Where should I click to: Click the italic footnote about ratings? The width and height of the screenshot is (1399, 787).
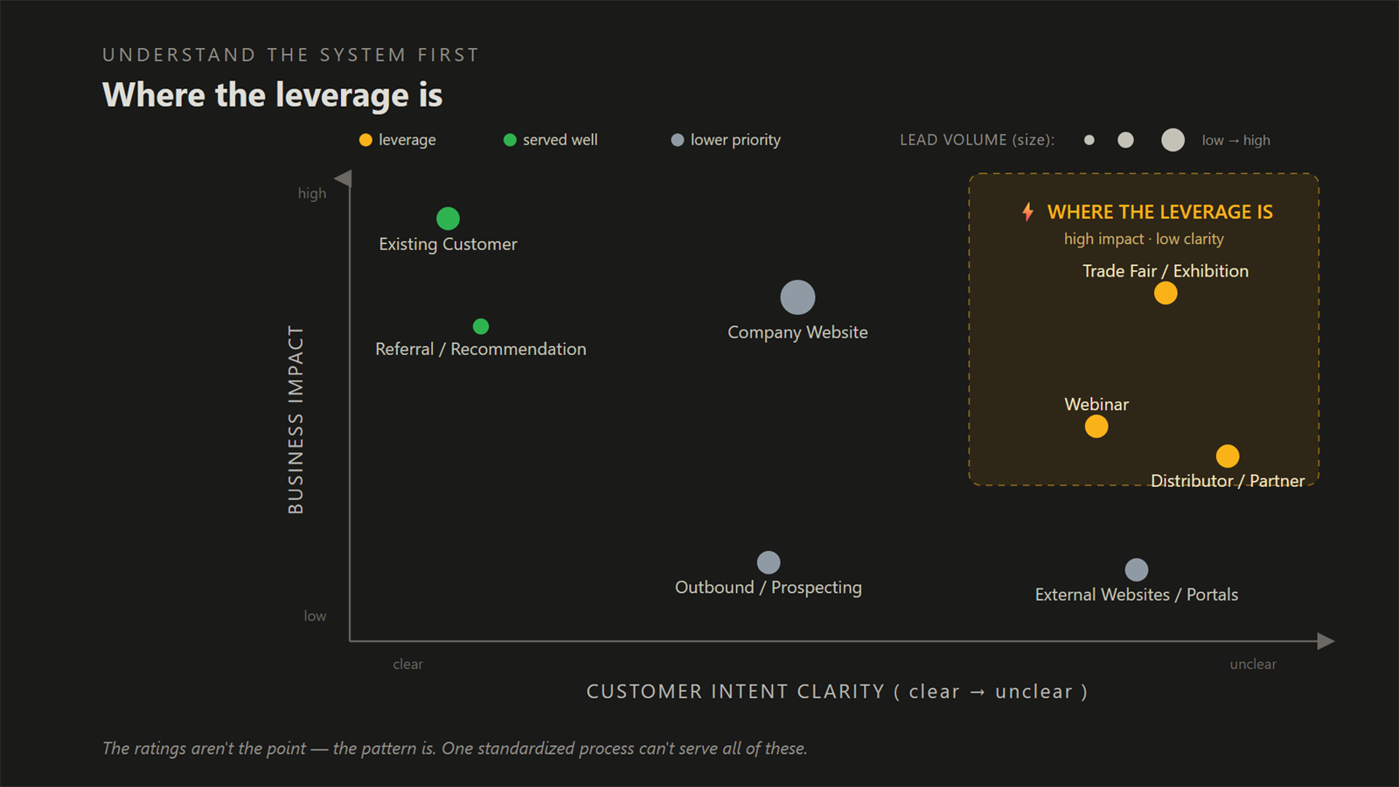455,749
